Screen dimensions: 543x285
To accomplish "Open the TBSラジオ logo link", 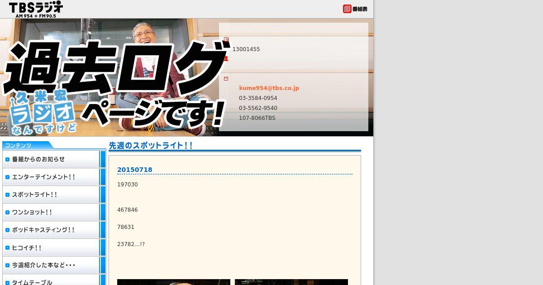I will pos(36,9).
